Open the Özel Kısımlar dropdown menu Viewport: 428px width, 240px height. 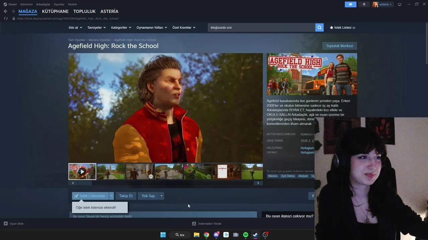pyautogui.click(x=184, y=28)
